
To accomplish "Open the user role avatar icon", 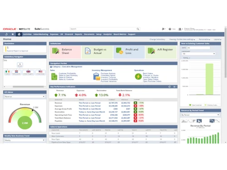I will tap(180, 29).
